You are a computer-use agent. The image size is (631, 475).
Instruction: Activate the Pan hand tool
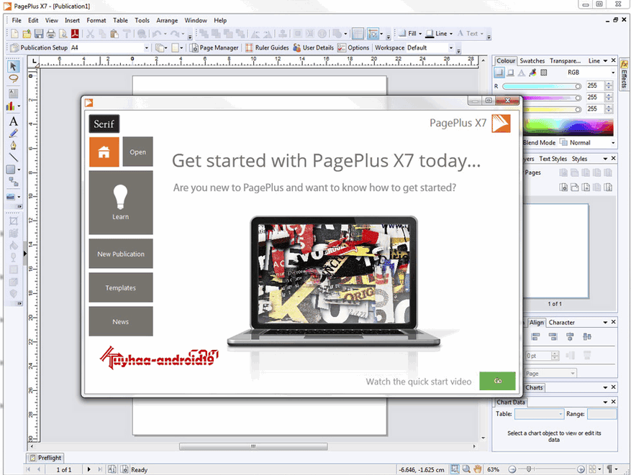[x=477, y=469]
